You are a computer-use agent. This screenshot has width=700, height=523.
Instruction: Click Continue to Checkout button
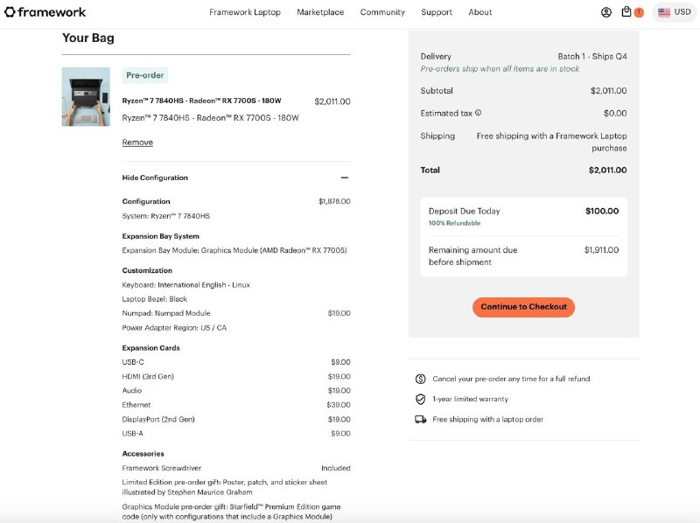click(x=523, y=307)
